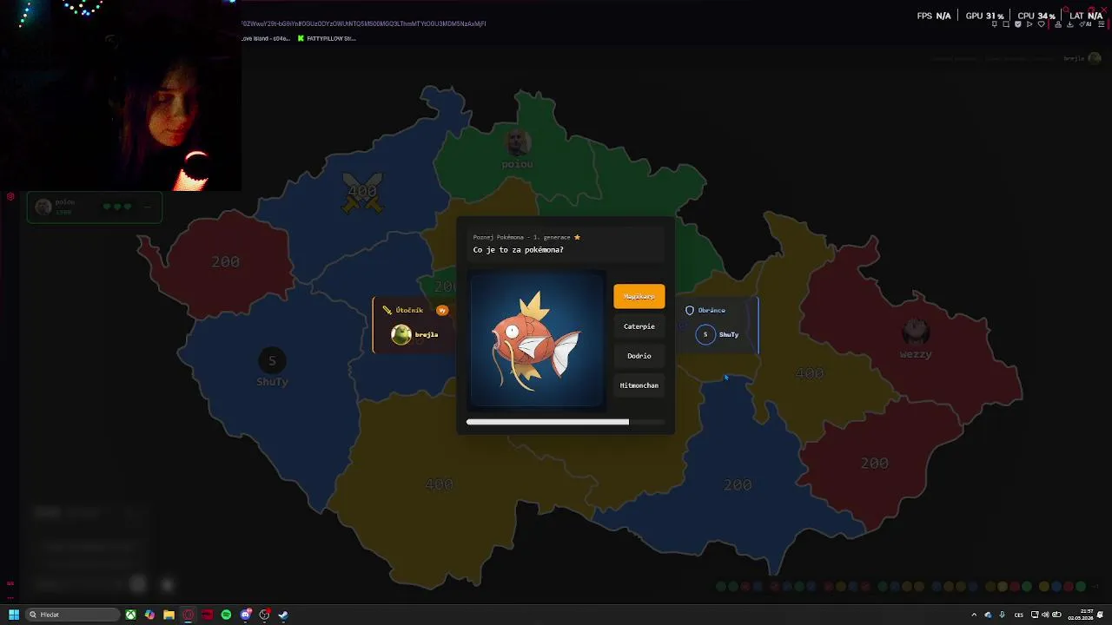Open Spotify from taskbar

point(226,615)
